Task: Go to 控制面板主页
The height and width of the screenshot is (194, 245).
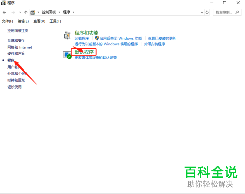Action: coord(18,31)
